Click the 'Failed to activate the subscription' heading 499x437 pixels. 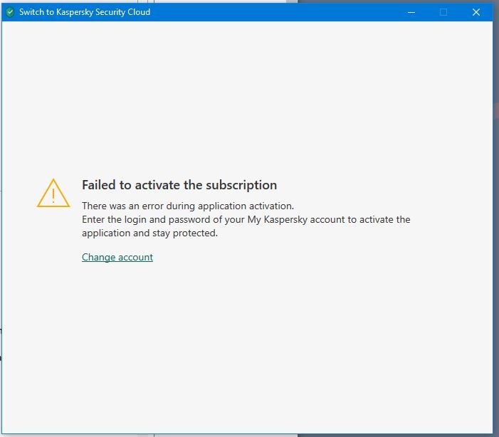(x=179, y=185)
